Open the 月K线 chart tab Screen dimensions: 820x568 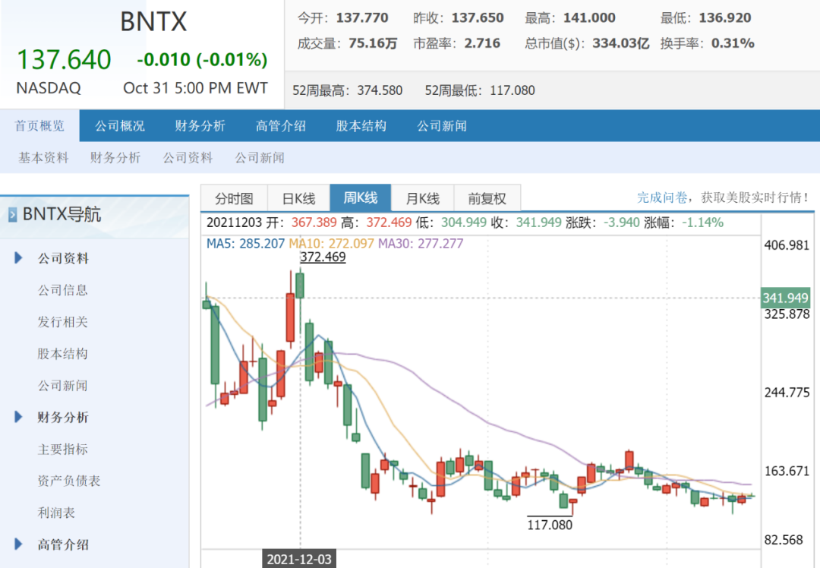tap(422, 198)
